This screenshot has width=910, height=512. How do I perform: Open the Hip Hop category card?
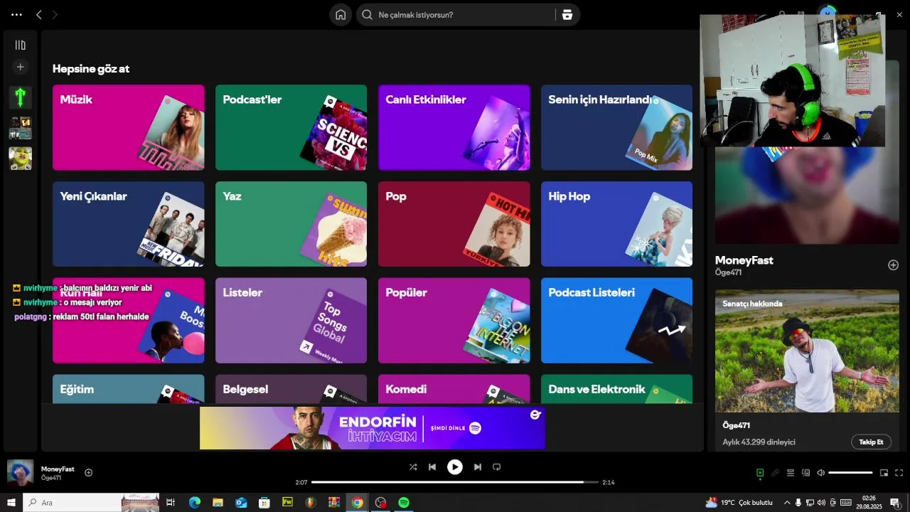coord(616,224)
